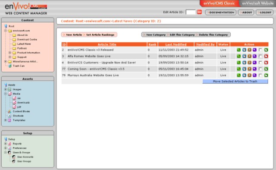Open the Trash Can icon in Content tree

point(10,66)
